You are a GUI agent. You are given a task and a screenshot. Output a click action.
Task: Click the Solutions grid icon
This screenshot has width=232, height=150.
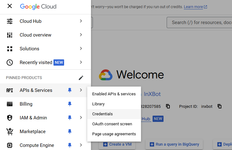10,49
